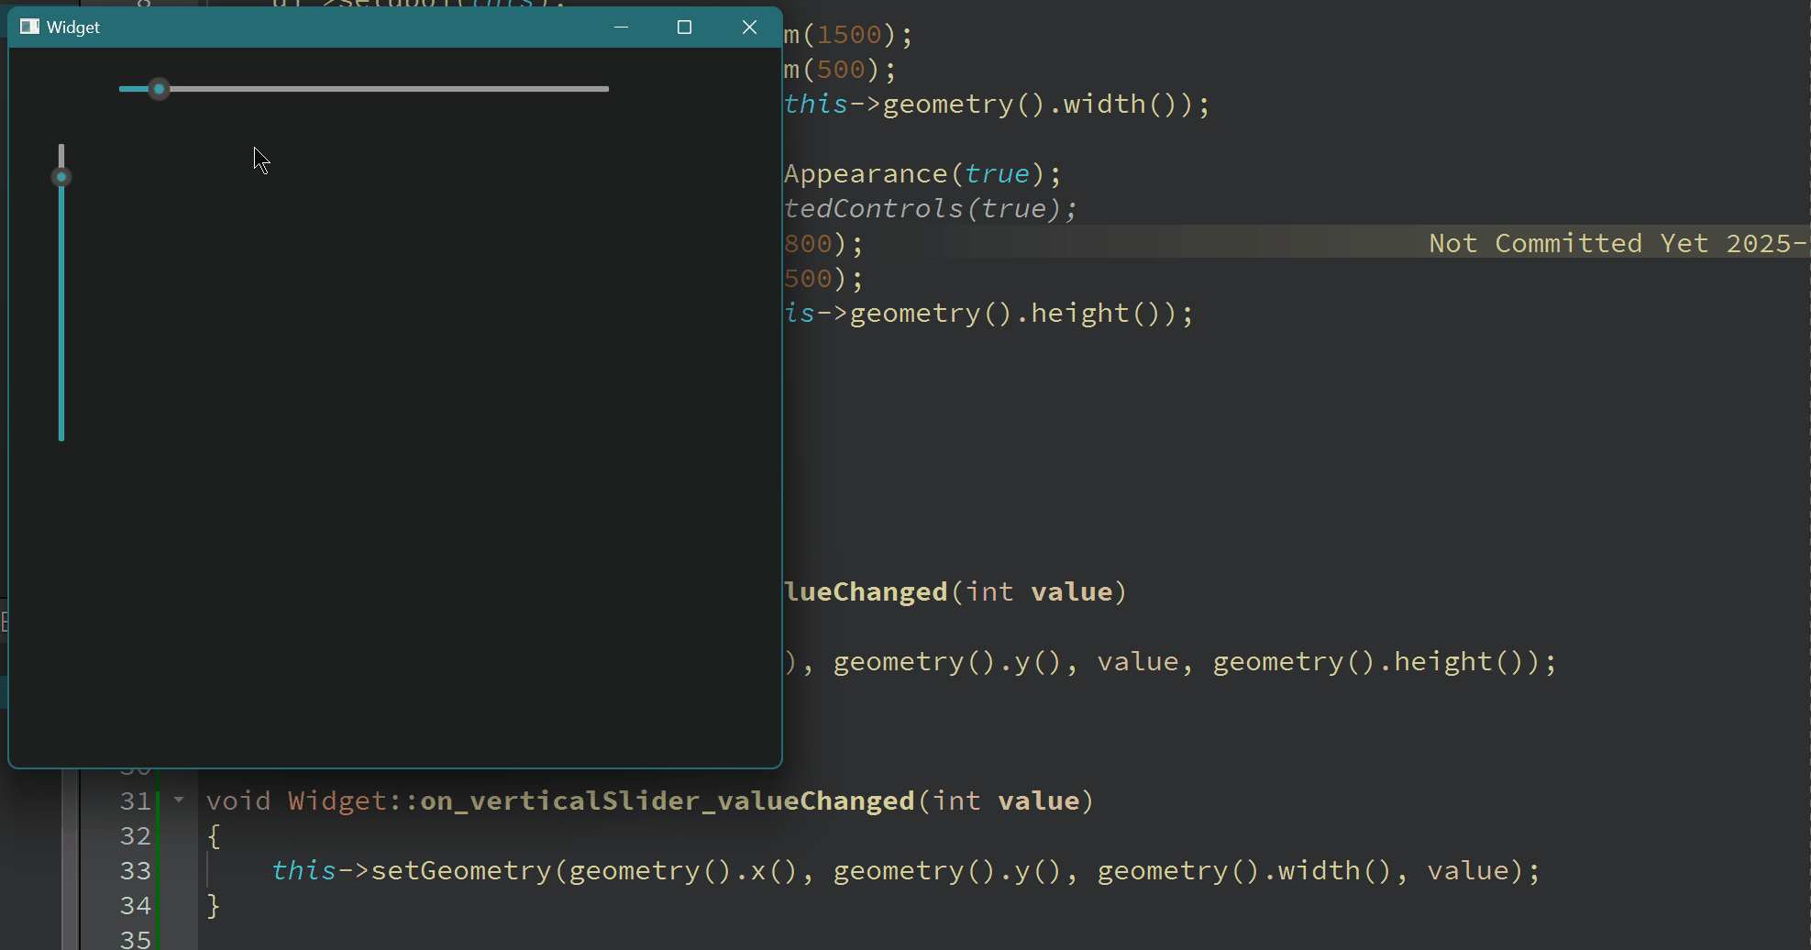Click the Widget window title bar icon

[29, 27]
